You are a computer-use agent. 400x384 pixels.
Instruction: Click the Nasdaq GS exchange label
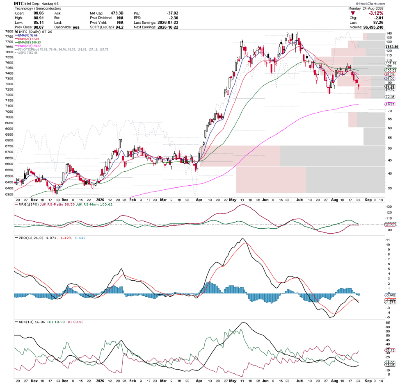click(50, 4)
